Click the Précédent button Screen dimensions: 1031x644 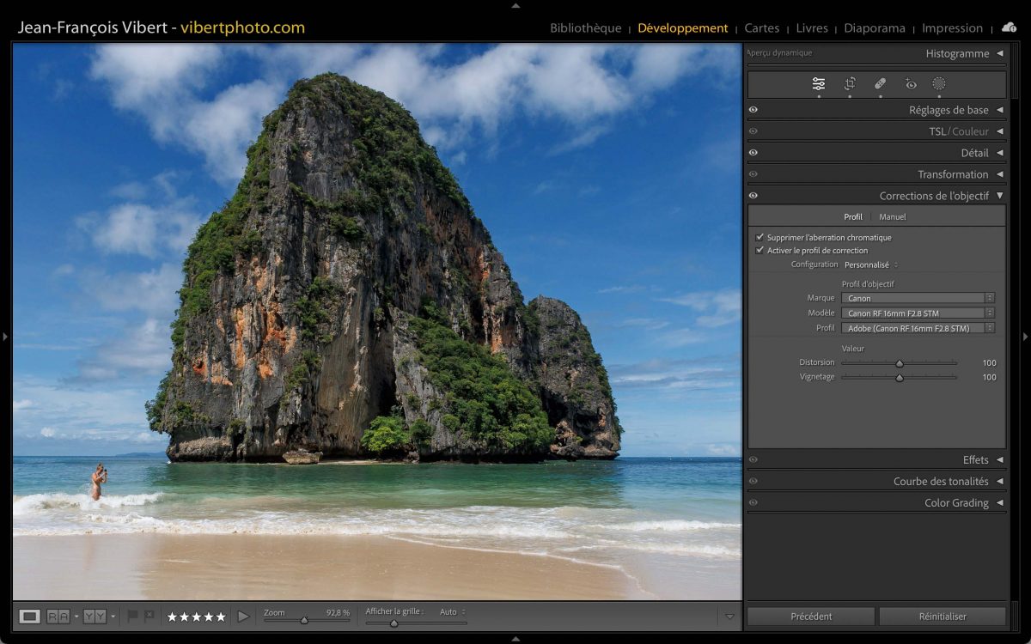(x=811, y=617)
